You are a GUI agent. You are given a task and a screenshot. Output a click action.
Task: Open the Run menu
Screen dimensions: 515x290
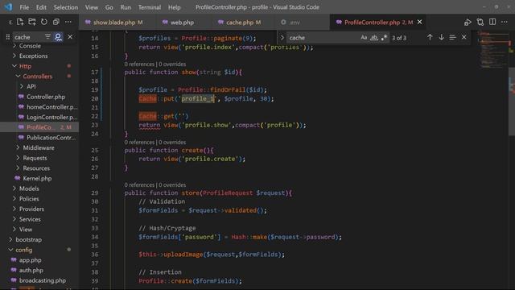pyautogui.click(x=126, y=7)
